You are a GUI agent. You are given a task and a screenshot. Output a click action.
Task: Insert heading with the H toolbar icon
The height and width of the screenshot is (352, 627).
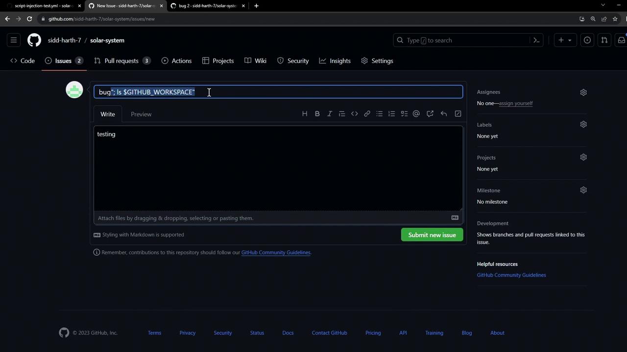click(x=305, y=114)
